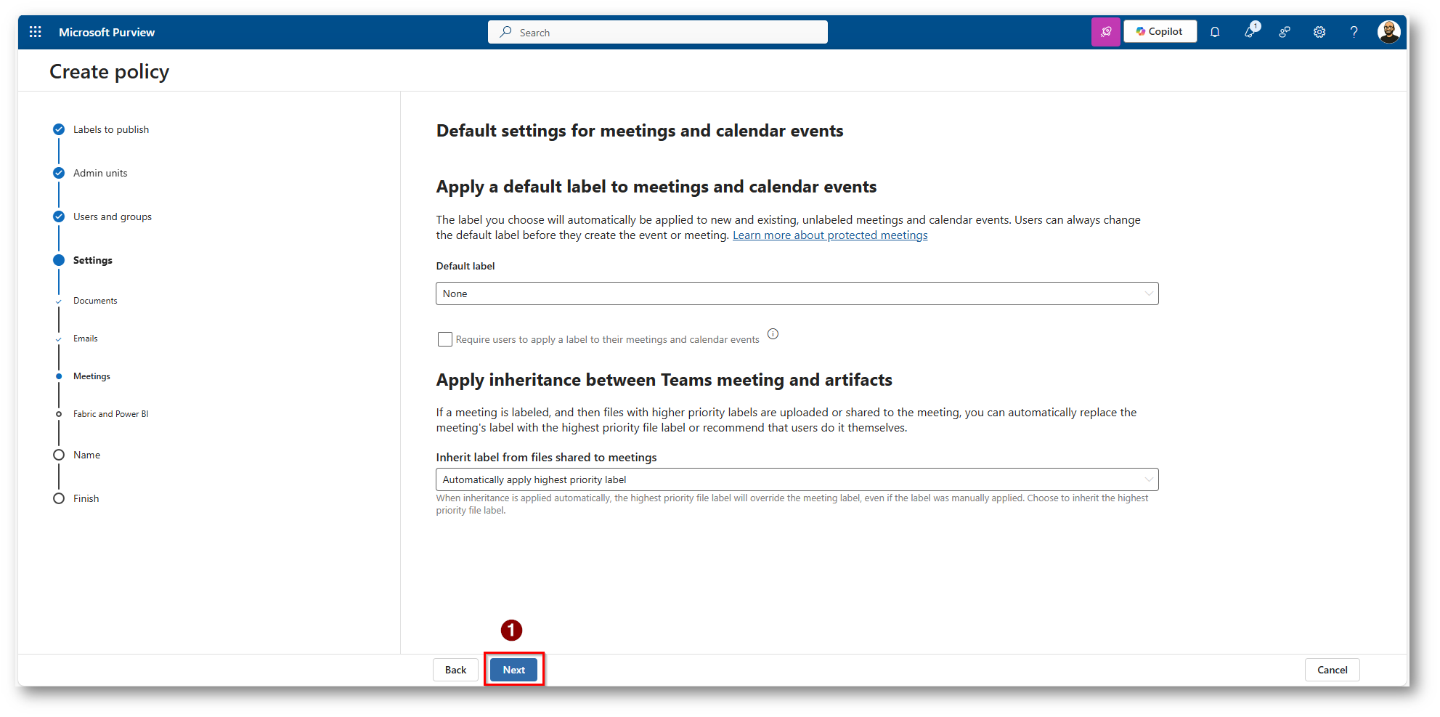The width and height of the screenshot is (1440, 717).
Task: Select the Meetings sub-step
Action: 91,376
